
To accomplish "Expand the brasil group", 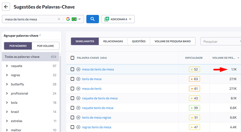I will (x=7, y=112).
